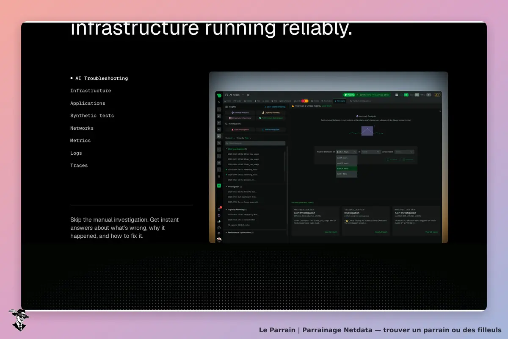This screenshot has height=339, width=508.
Task: Click the user avatar in the sidebar
Action: coord(219,240)
